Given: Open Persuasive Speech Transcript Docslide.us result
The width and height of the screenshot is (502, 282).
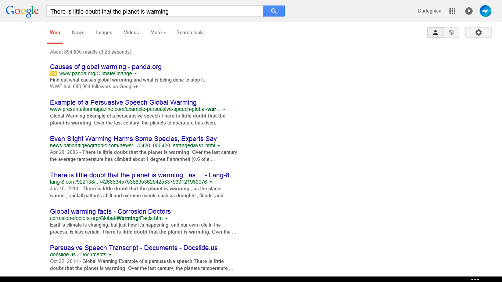Looking at the screenshot, I should click(x=134, y=248).
